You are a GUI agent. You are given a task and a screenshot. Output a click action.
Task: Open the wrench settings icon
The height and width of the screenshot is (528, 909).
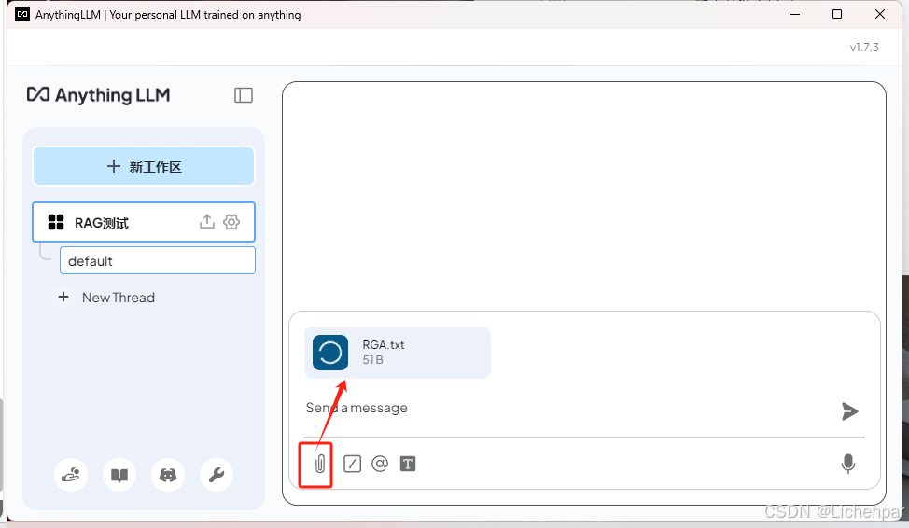point(217,475)
